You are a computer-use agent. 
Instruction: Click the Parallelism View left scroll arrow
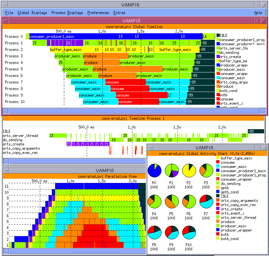6,251
